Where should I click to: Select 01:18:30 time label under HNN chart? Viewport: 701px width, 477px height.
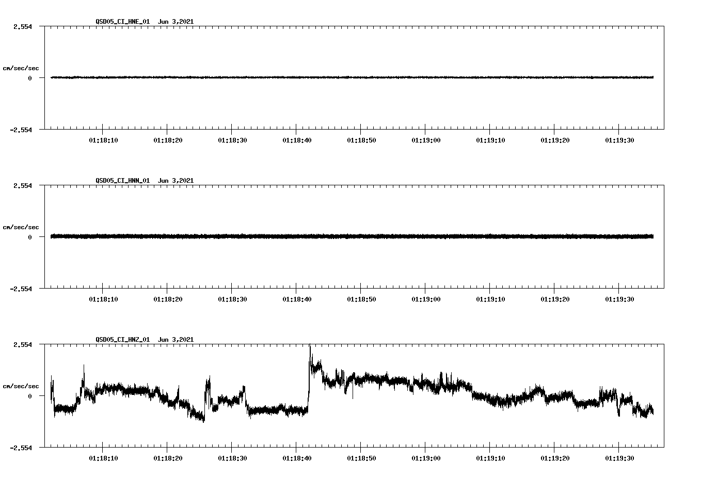pos(232,299)
